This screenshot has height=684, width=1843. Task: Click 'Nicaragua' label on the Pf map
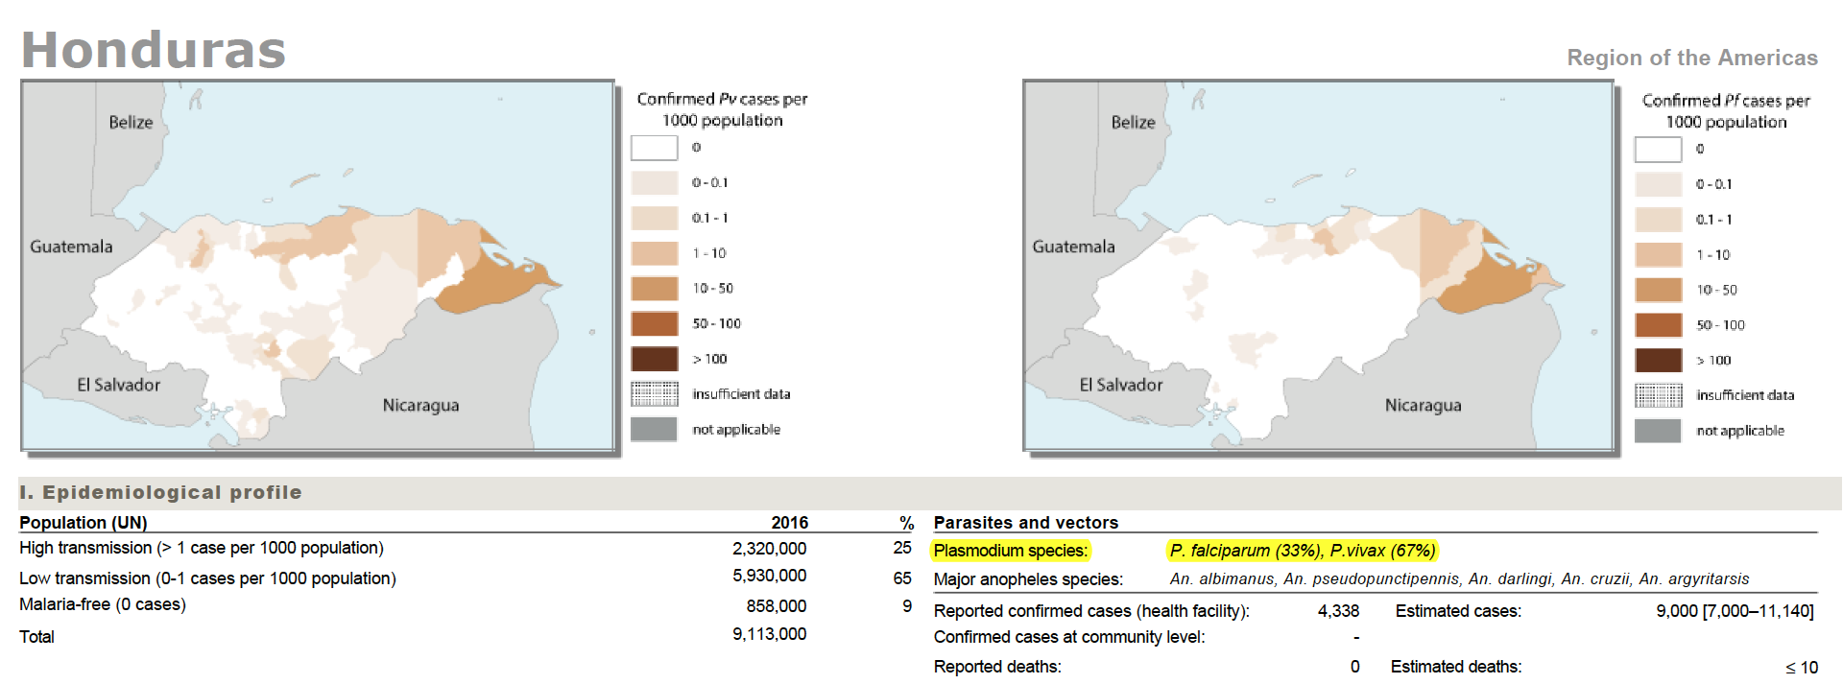[x=1423, y=406]
